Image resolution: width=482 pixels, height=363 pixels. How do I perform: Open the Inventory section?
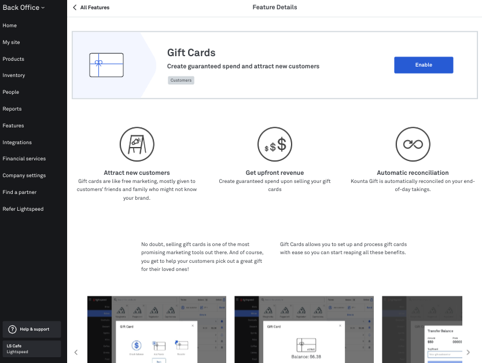14,75
